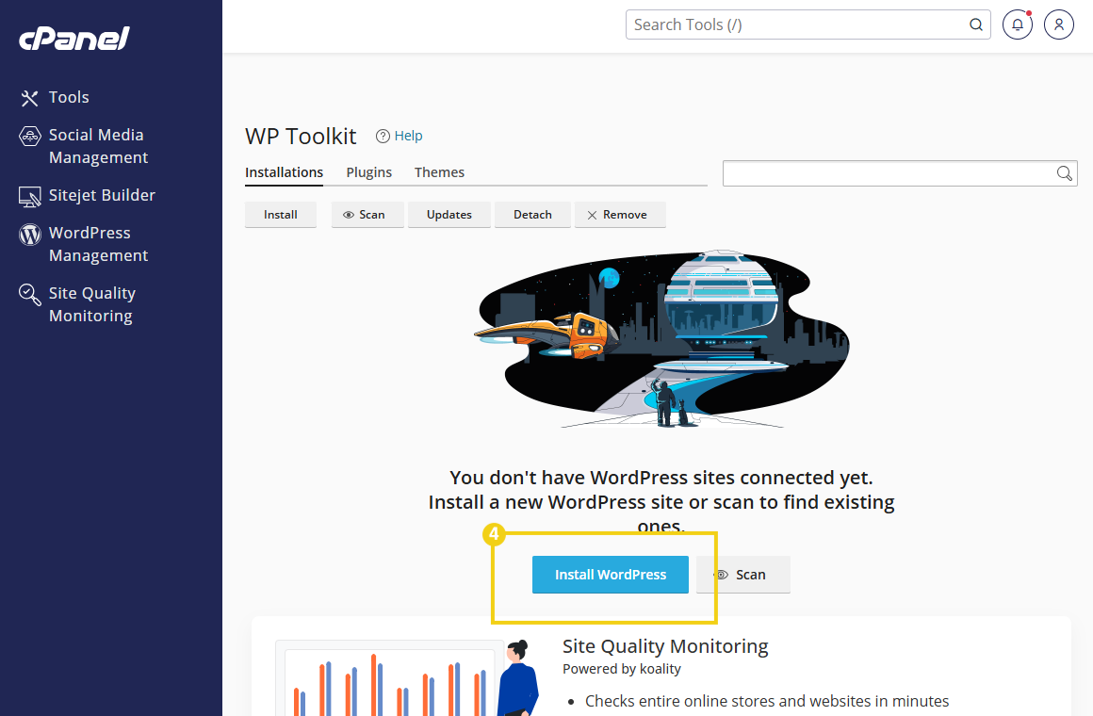This screenshot has height=716, width=1093.
Task: Click the magnifier icon in the installations search
Action: coord(1065,173)
